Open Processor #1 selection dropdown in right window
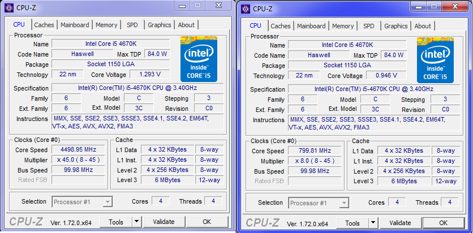Image resolution: width=473 pixels, height=233 pixels. tap(319, 203)
